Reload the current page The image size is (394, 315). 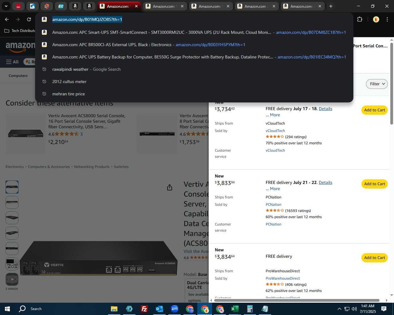29,19
